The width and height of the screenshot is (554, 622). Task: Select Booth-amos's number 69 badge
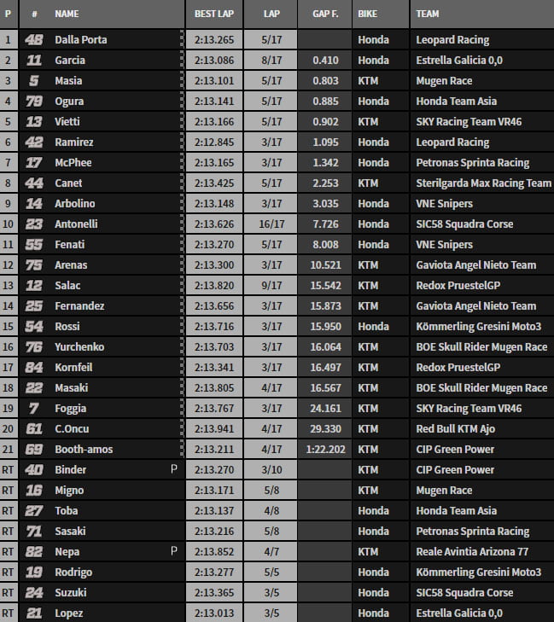click(x=34, y=450)
